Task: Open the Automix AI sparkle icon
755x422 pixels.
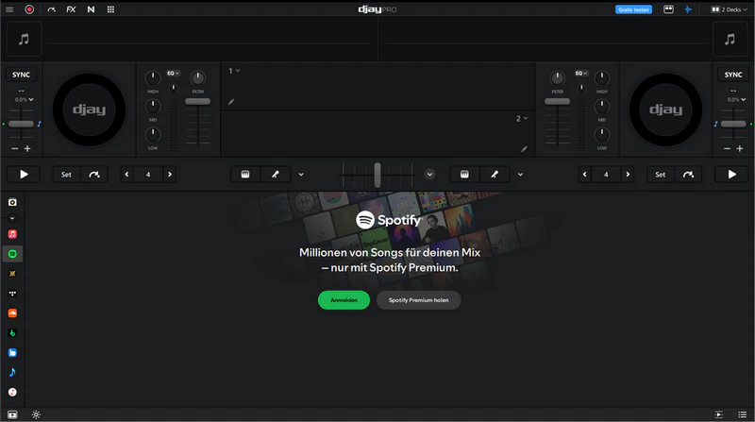Action: coord(688,9)
